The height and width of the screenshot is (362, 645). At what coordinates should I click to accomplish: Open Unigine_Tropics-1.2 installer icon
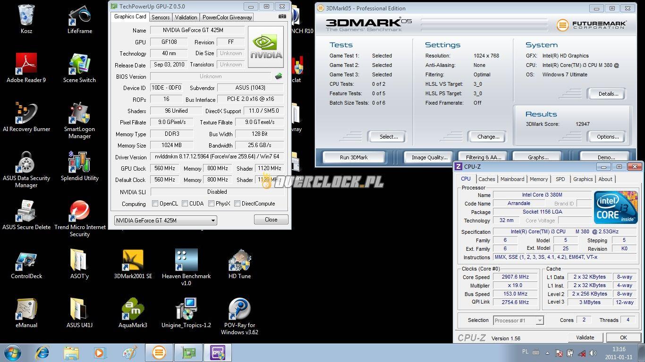tap(186, 313)
